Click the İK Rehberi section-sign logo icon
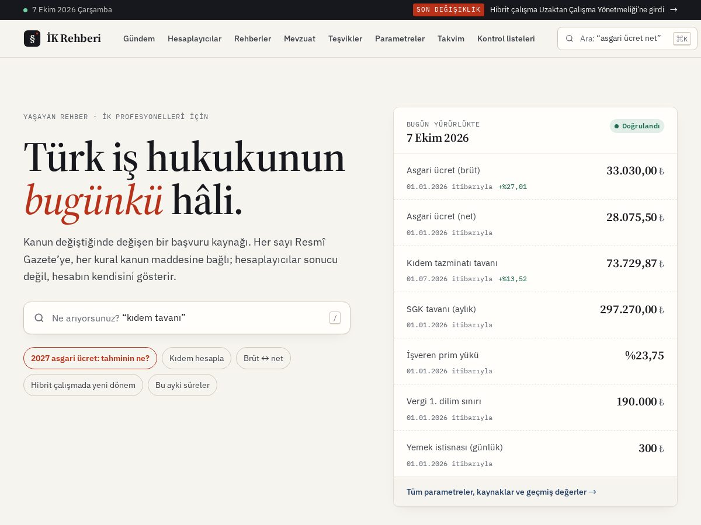Screen dimensions: 701x525 32,38
